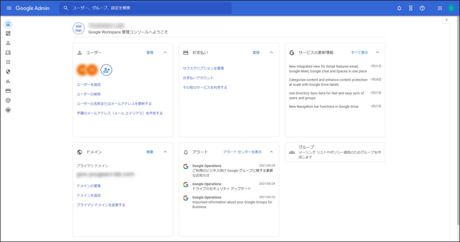Click the ユーザー card person icon
This screenshot has height=242, width=460.
point(80,52)
